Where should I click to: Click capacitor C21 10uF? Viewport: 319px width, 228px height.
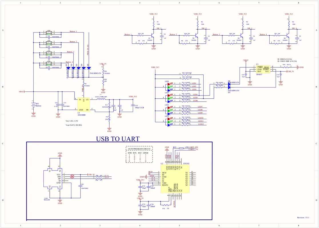(140, 187)
